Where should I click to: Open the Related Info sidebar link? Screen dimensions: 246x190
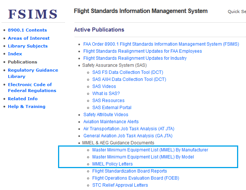22,99
